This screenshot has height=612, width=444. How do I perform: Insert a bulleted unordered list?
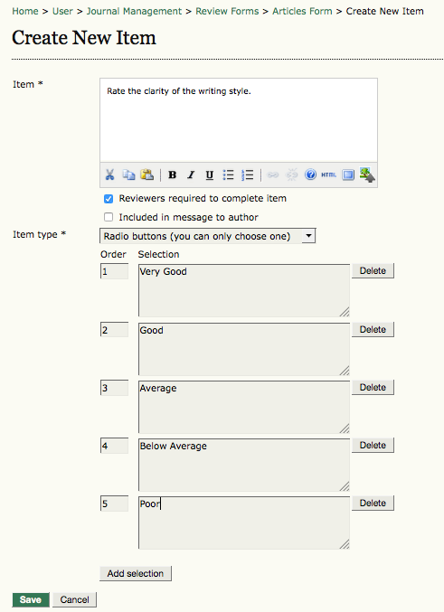228,174
